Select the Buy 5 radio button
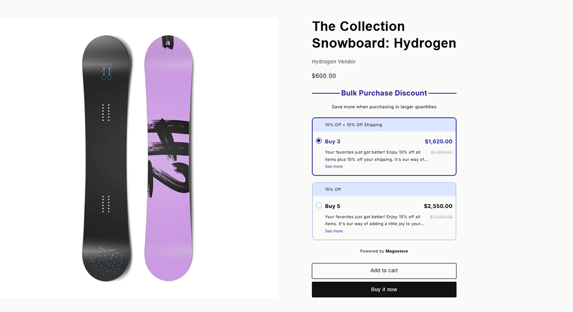The width and height of the screenshot is (573, 312). (x=319, y=206)
